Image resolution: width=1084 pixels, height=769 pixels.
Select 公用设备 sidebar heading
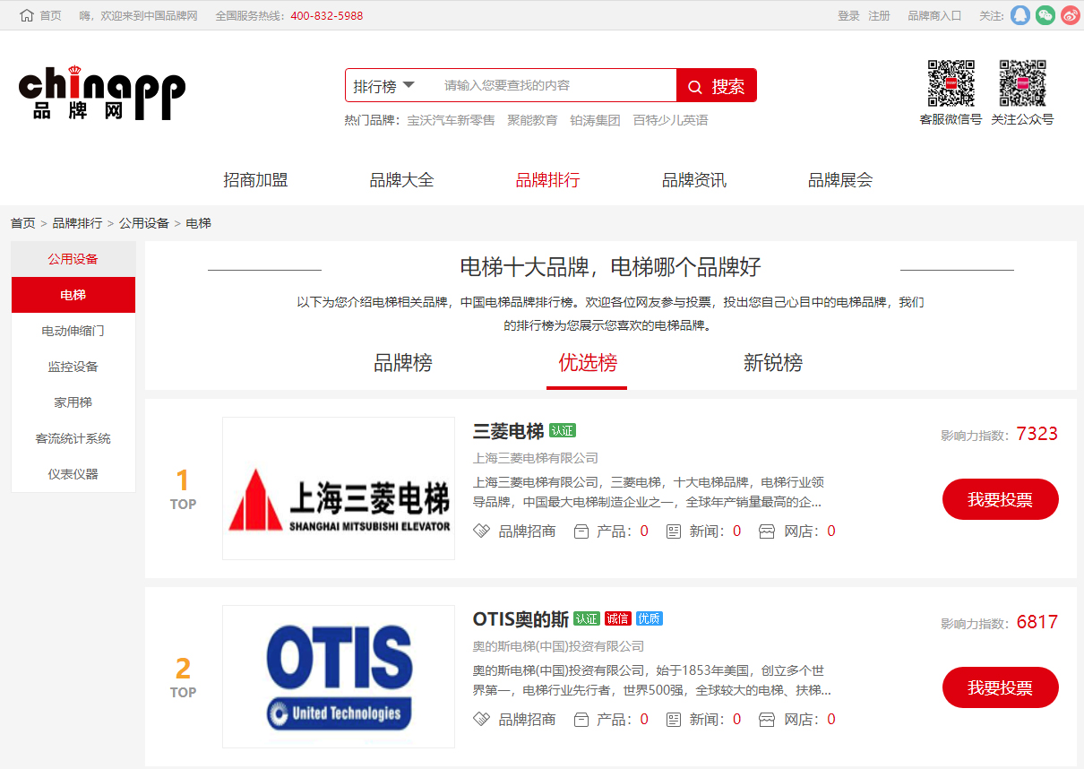(x=73, y=259)
